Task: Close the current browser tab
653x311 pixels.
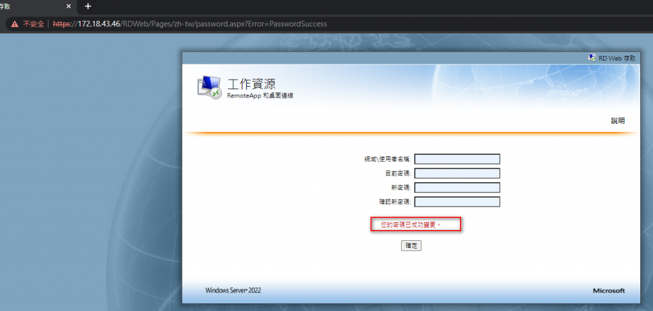Action: (x=69, y=6)
